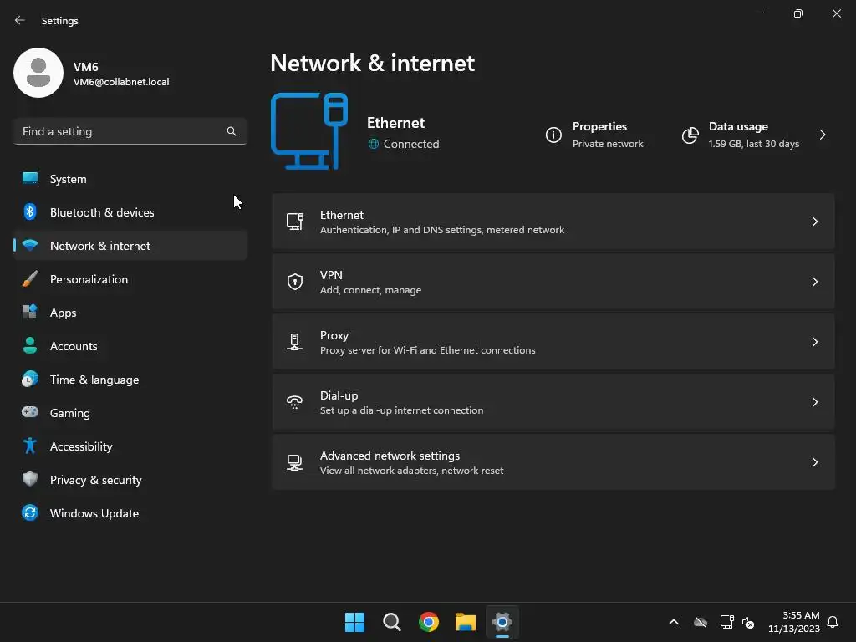Open Data usage details chevron
The height and width of the screenshot is (642, 856).
coord(823,135)
